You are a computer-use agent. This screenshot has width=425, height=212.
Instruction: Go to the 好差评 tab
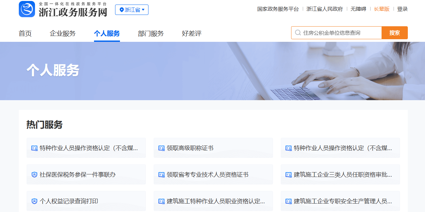[x=192, y=33]
